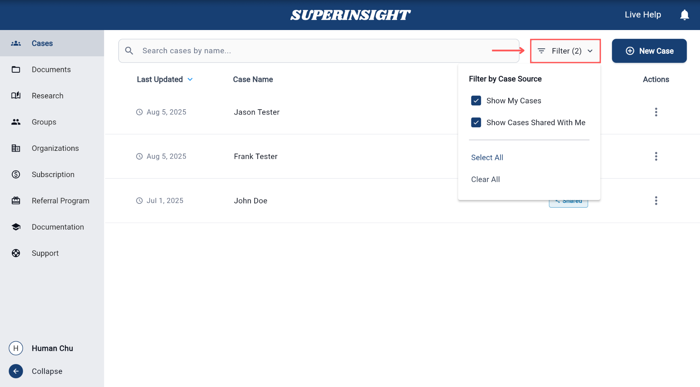Open the John Doe case

[251, 201]
